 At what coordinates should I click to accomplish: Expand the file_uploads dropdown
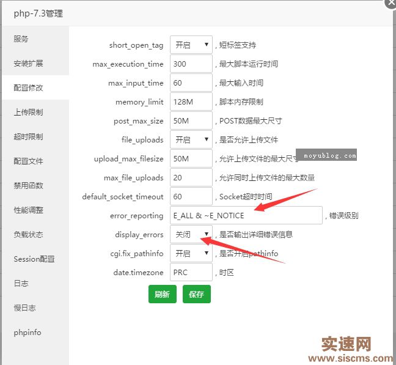click(191, 139)
